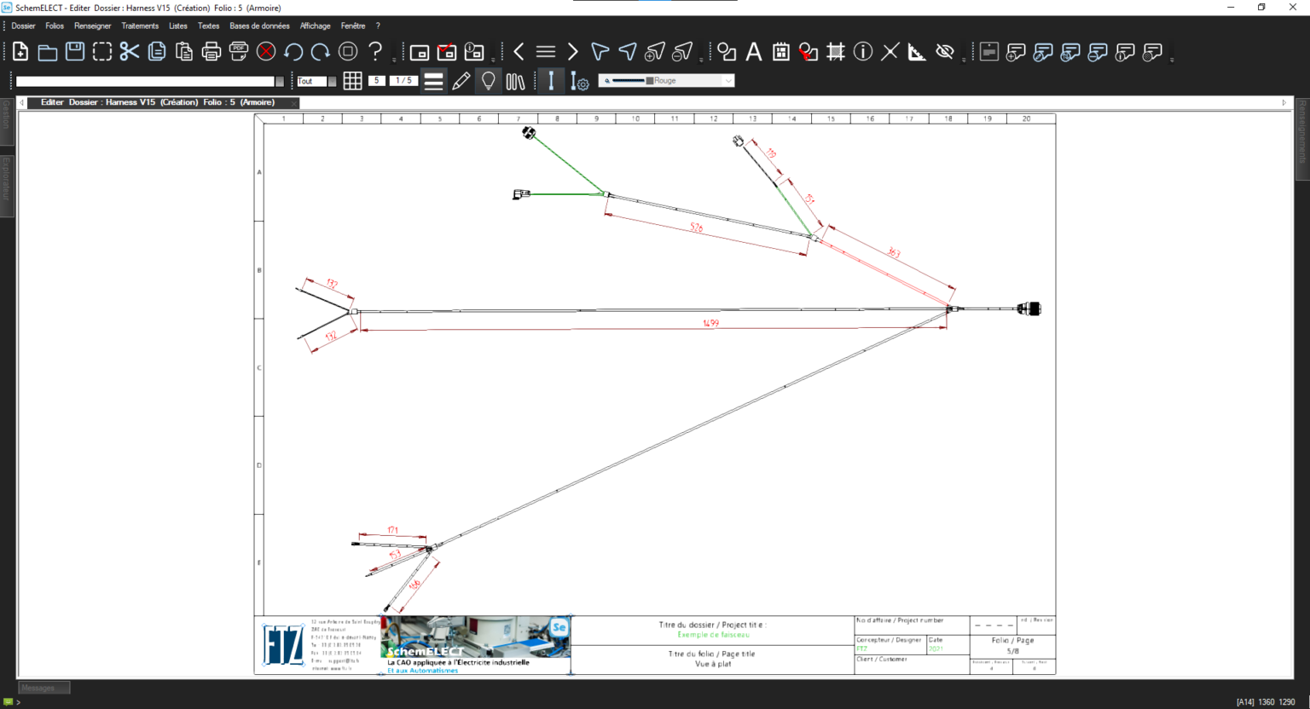
Task: Toggle the light bulb highlight mode
Action: point(488,80)
